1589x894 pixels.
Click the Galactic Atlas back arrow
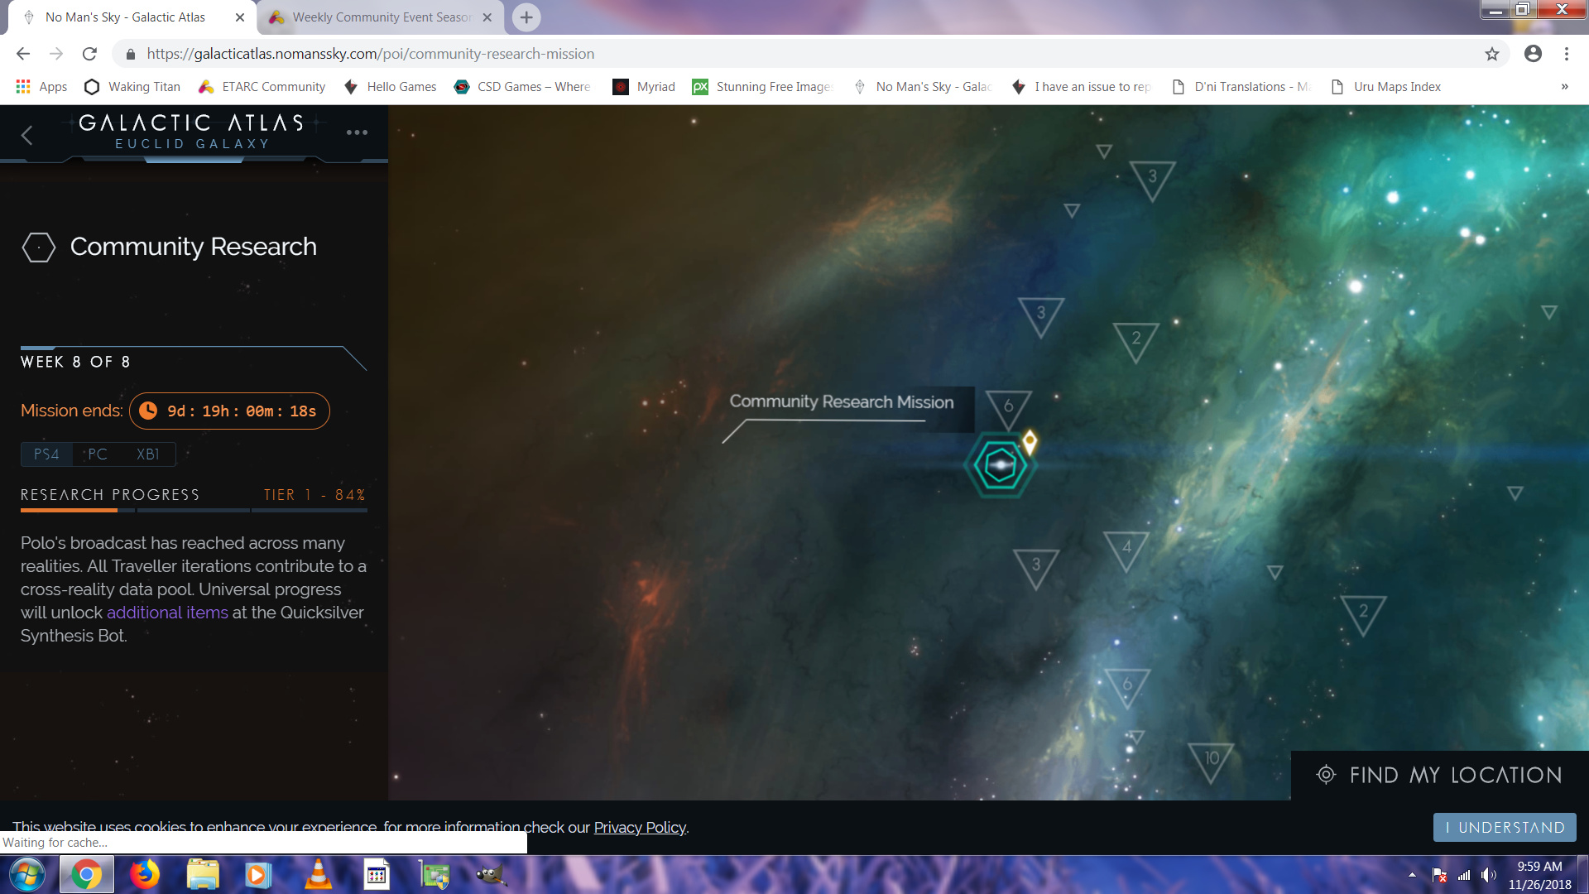(x=27, y=135)
